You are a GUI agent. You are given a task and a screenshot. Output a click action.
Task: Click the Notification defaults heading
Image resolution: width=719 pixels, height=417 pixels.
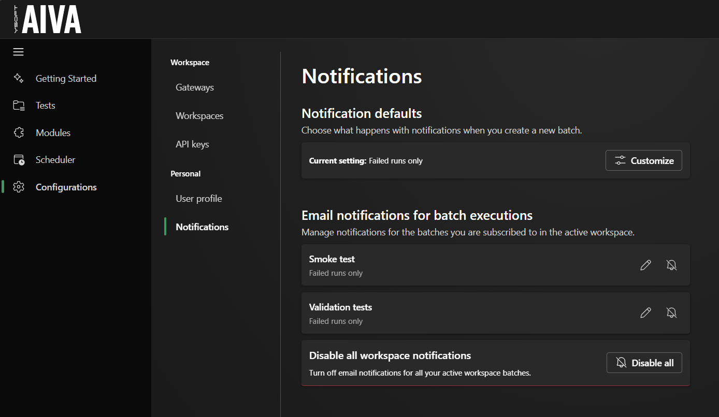click(362, 113)
